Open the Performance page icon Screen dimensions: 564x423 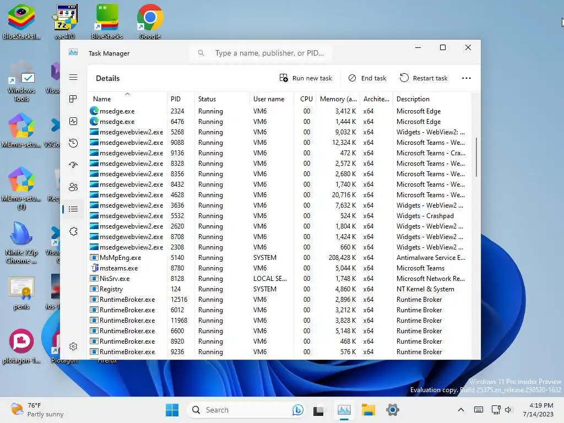[73, 121]
